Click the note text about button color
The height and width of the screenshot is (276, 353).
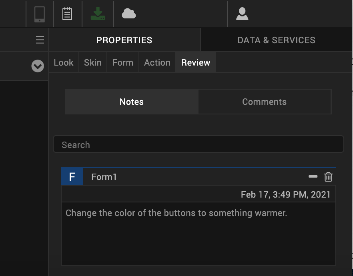(176, 213)
